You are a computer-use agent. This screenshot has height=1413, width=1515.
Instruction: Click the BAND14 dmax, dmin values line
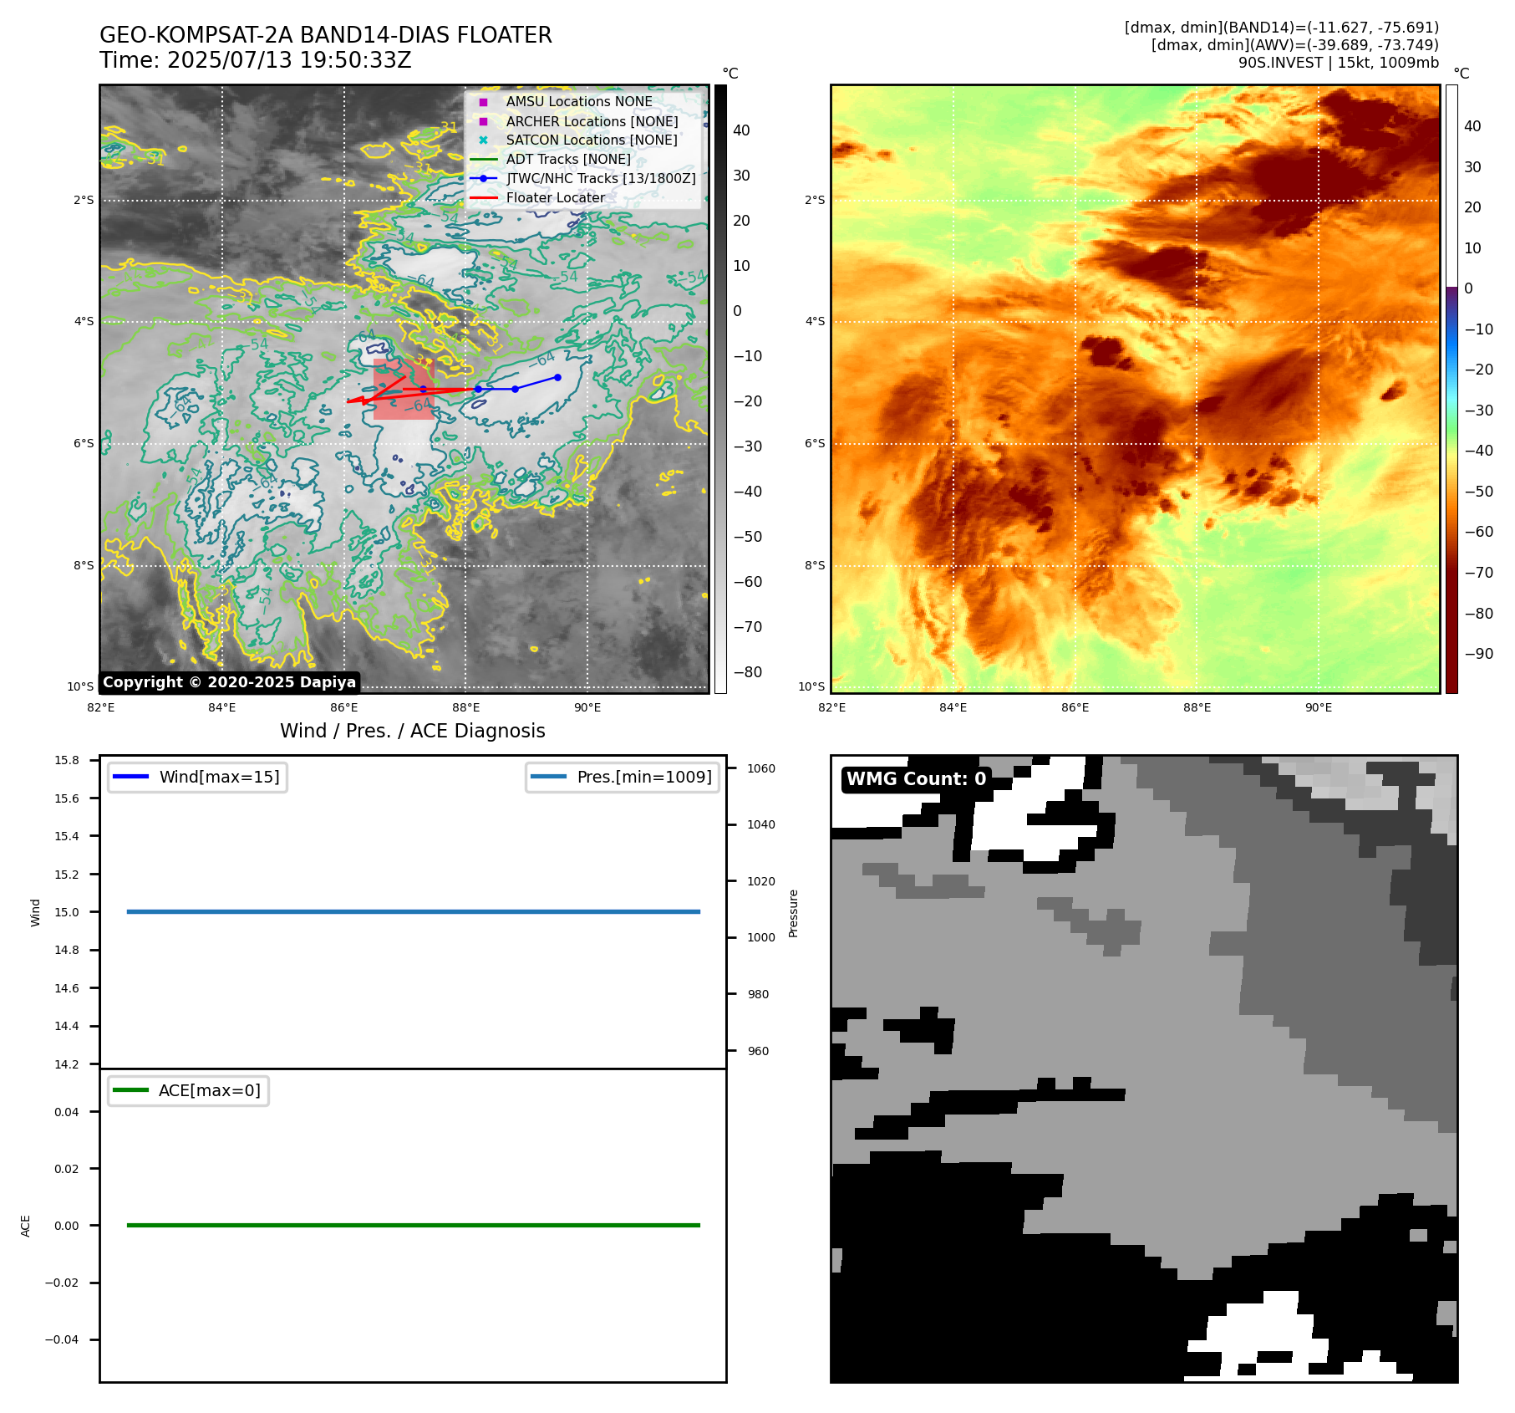[1282, 28]
